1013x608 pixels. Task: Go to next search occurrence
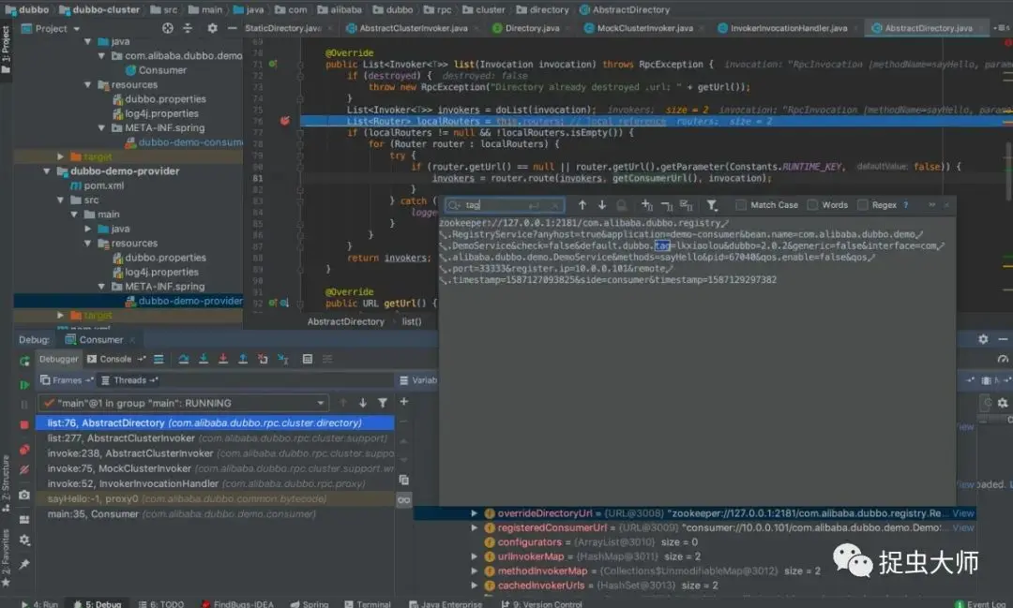(602, 205)
